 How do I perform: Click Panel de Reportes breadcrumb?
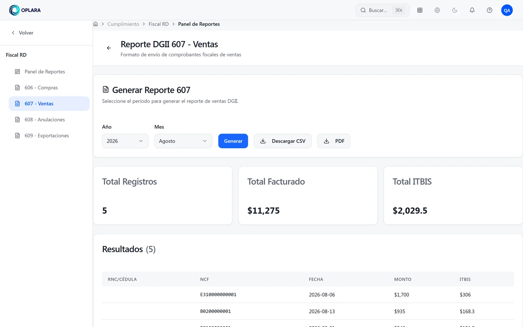(199, 24)
